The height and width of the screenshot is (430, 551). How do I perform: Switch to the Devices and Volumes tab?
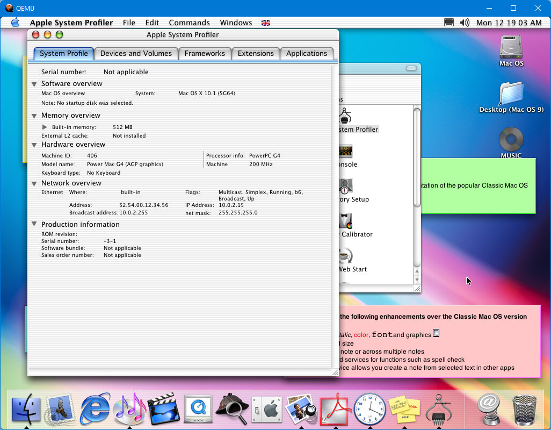tap(136, 54)
